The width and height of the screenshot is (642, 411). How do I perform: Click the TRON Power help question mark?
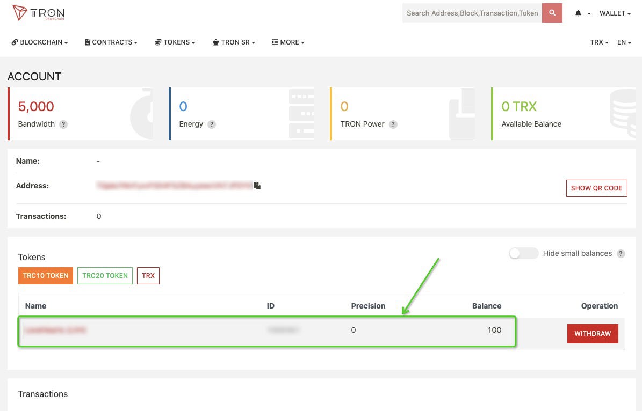[393, 124]
